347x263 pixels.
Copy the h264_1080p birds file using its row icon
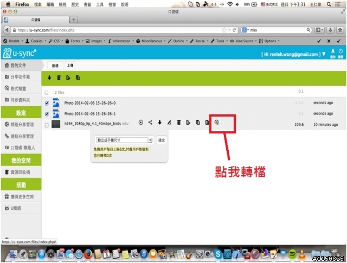pyautogui.click(x=197, y=123)
